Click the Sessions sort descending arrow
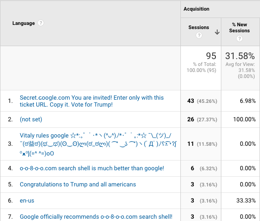260x221 pixels. pyautogui.click(x=217, y=32)
